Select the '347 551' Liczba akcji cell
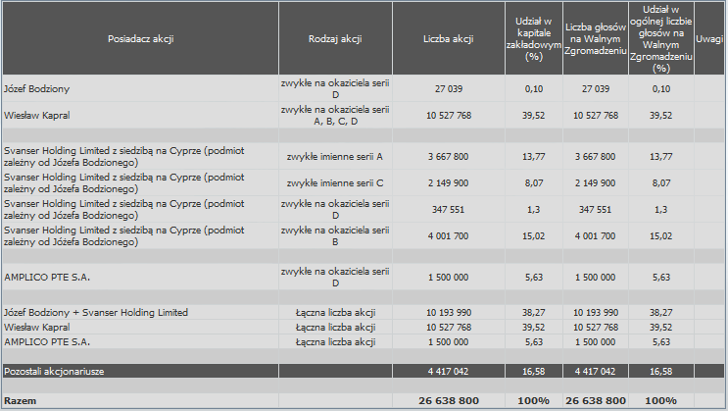Image resolution: width=728 pixels, height=411 pixels. tap(449, 210)
